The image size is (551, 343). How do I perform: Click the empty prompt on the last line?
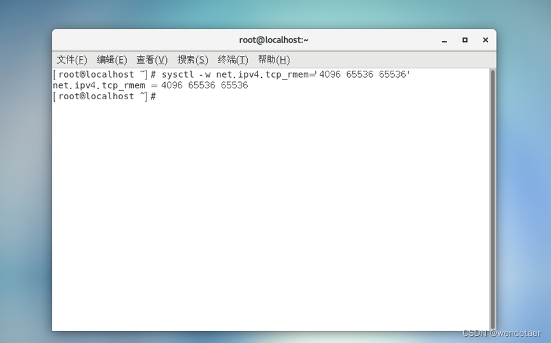pyautogui.click(x=104, y=96)
